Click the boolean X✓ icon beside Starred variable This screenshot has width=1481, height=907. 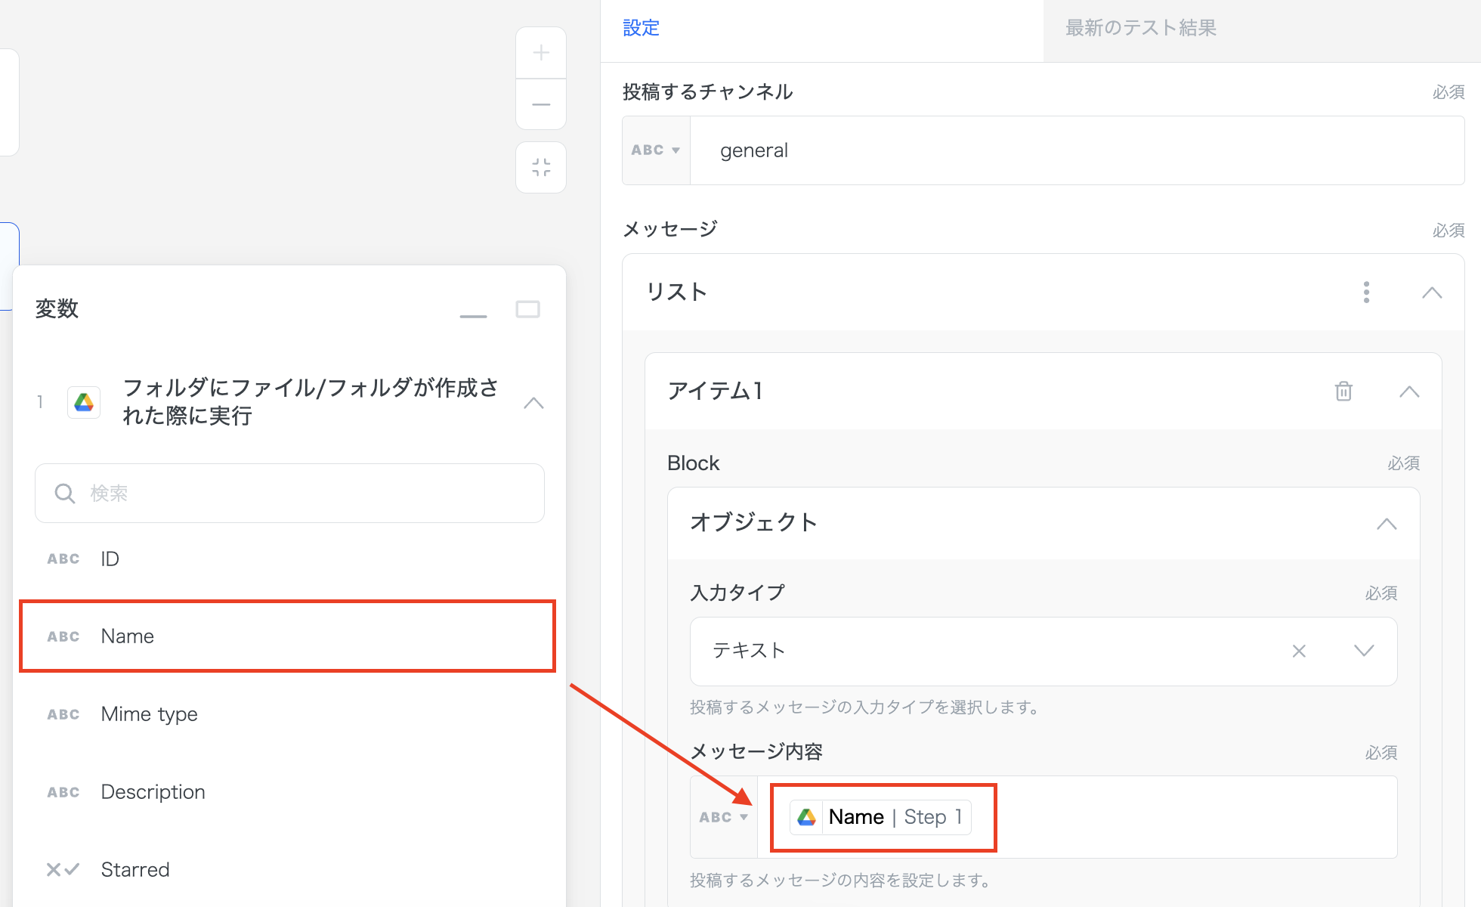tap(63, 869)
